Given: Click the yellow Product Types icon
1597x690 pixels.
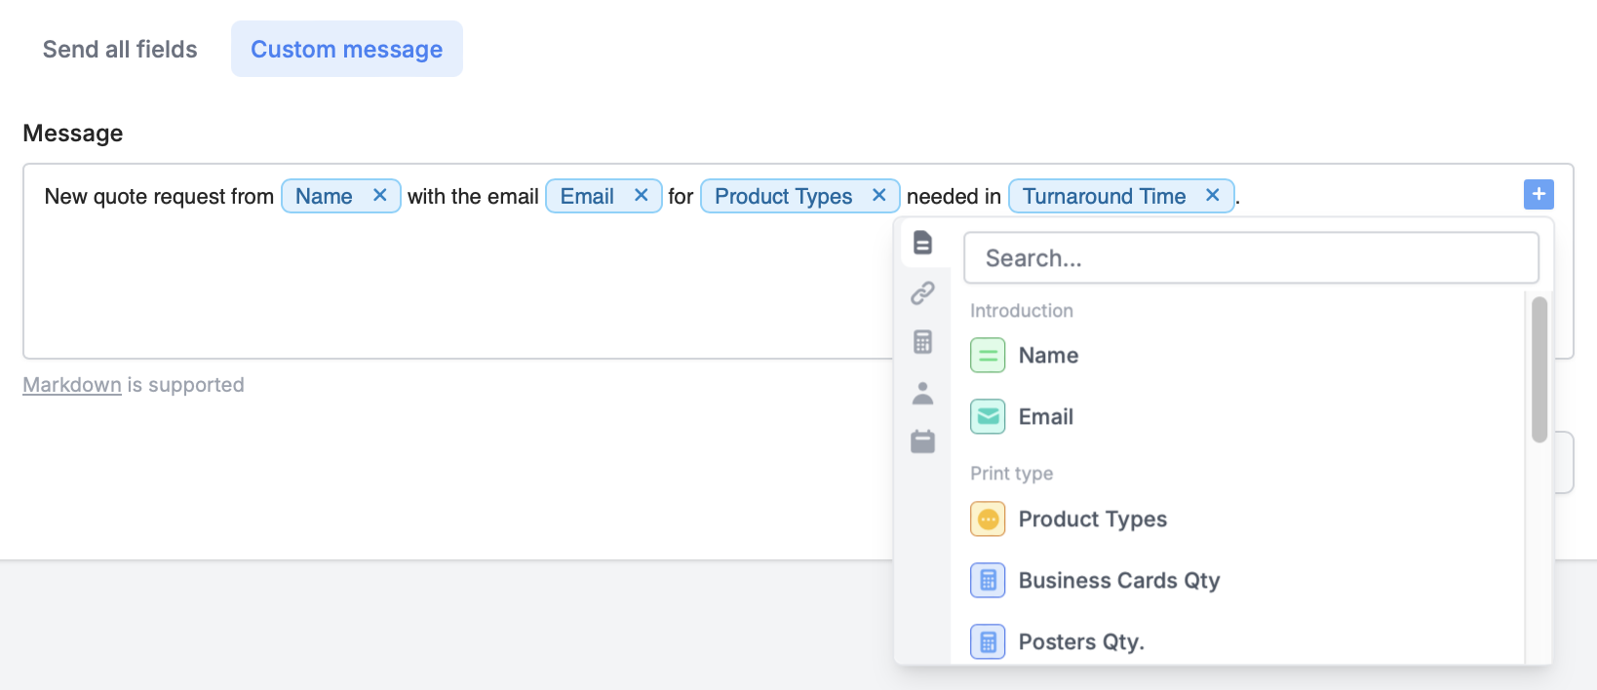Looking at the screenshot, I should (988, 519).
